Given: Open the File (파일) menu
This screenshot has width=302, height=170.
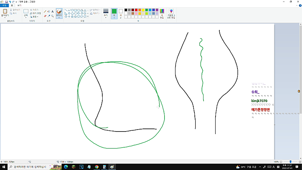Looking at the screenshot, I should 4,6.
